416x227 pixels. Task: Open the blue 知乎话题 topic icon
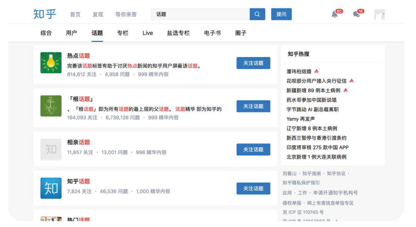[x=51, y=188]
